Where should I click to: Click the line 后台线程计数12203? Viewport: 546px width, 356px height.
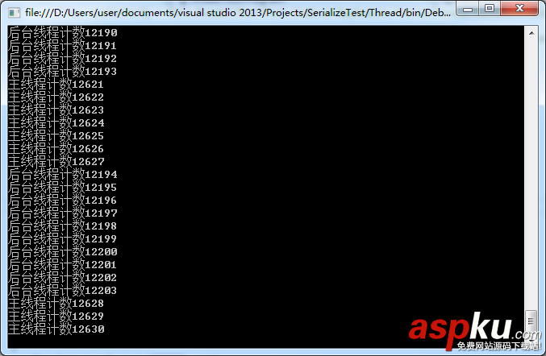pos(63,290)
